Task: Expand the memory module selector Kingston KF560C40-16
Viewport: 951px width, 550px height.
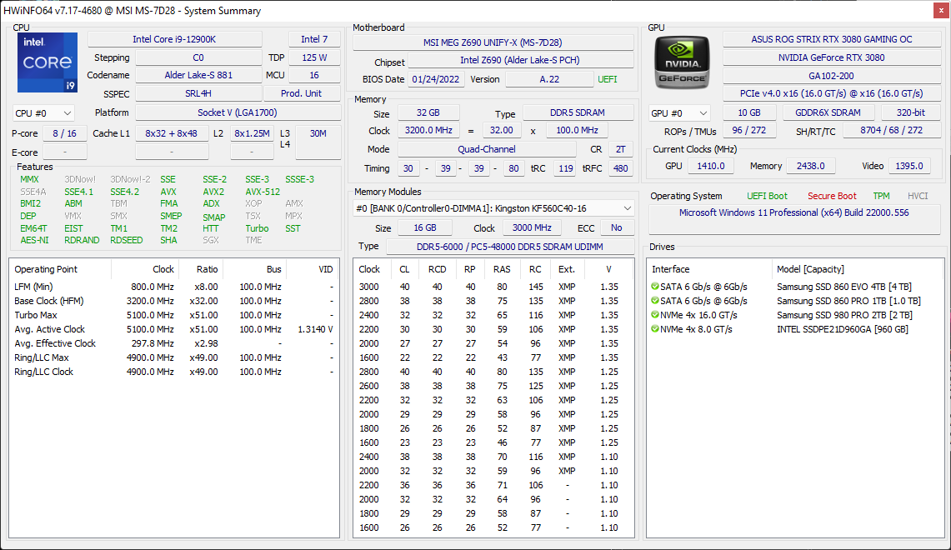Action: point(493,208)
